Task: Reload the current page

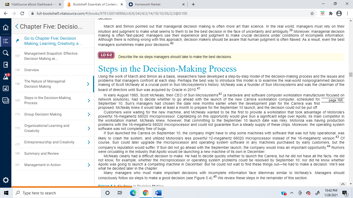Action: pos(22,13)
